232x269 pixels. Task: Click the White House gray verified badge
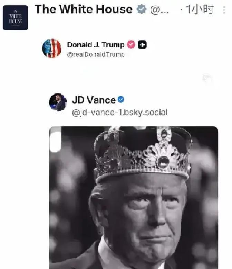point(142,10)
